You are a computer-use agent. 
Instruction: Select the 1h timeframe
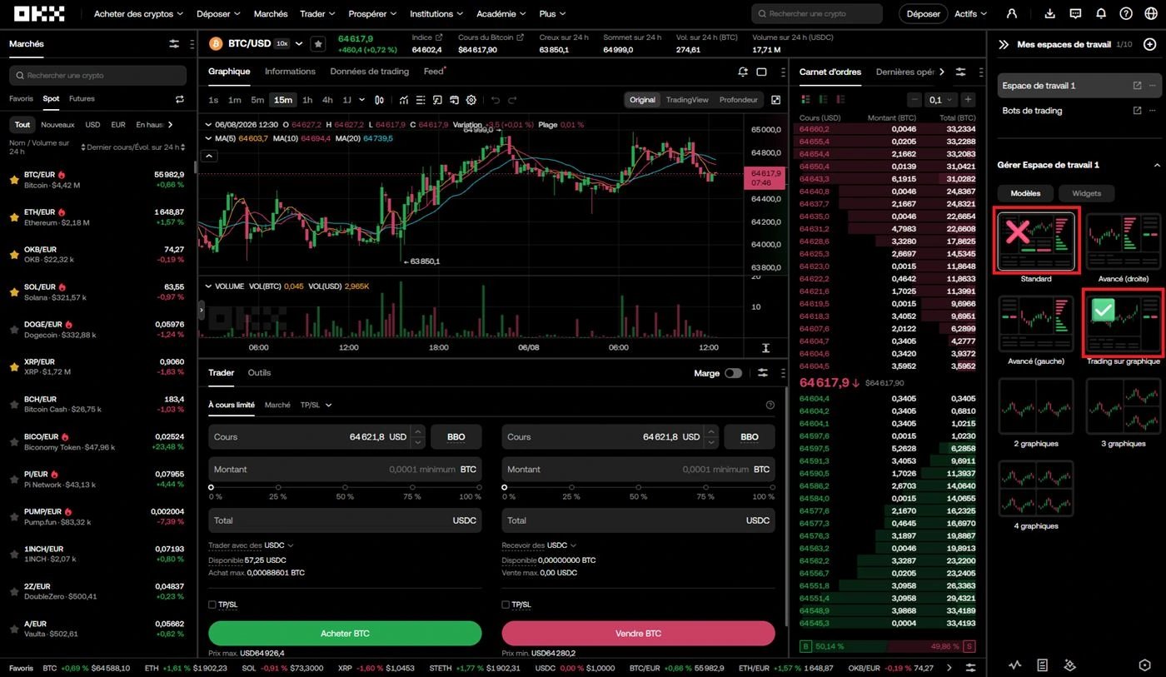(x=307, y=100)
